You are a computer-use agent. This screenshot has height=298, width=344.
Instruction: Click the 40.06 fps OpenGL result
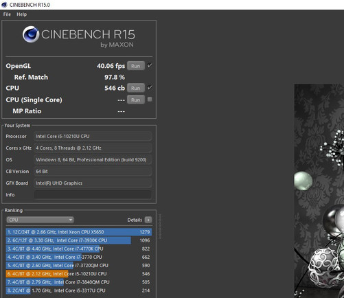(x=111, y=66)
